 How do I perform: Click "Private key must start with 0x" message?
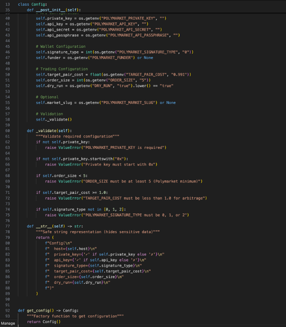point(119,165)
